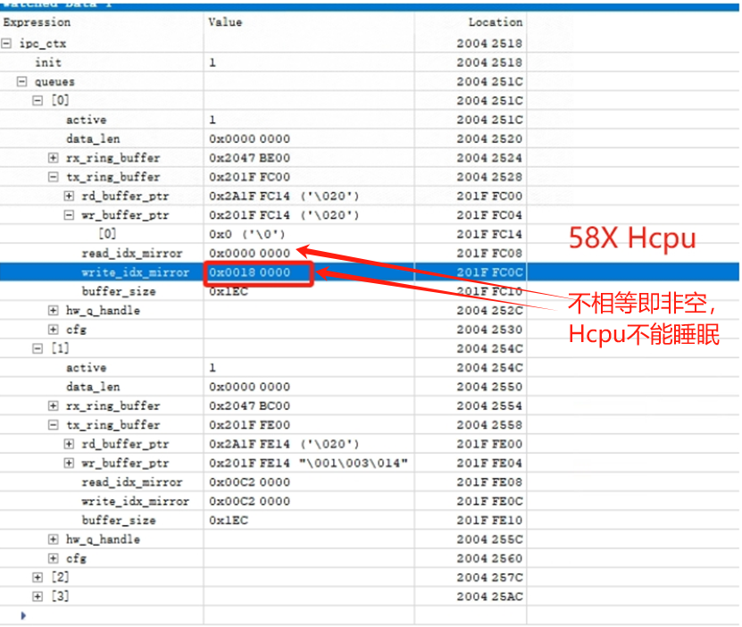Select read_idx_mirror value 0x00C2 0000

(x=250, y=482)
